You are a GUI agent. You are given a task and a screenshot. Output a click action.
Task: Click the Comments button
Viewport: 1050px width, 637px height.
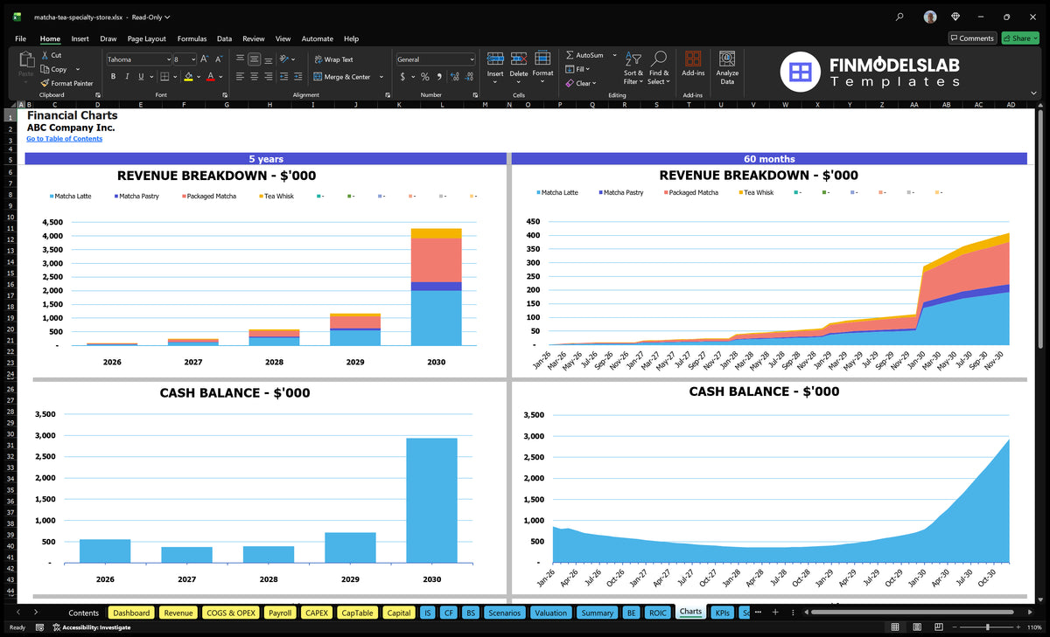972,38
